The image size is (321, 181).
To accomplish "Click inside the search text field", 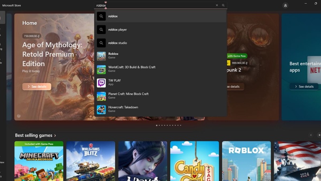I will click(154, 5).
